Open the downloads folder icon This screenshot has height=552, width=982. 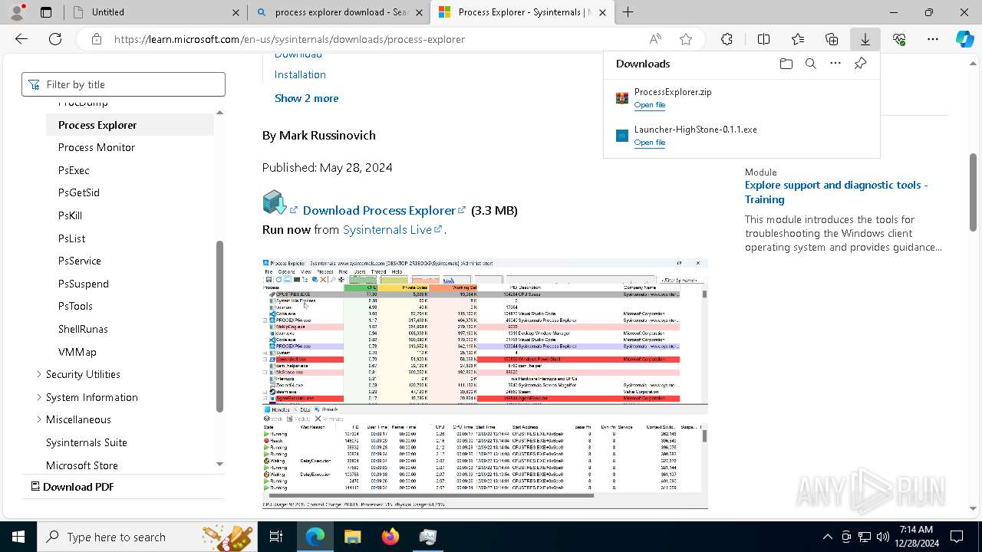pyautogui.click(x=786, y=64)
